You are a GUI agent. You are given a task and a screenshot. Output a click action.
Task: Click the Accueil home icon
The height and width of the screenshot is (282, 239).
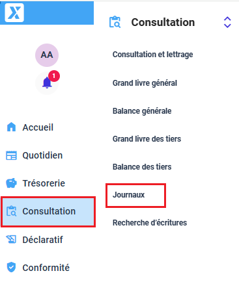pyautogui.click(x=11, y=127)
